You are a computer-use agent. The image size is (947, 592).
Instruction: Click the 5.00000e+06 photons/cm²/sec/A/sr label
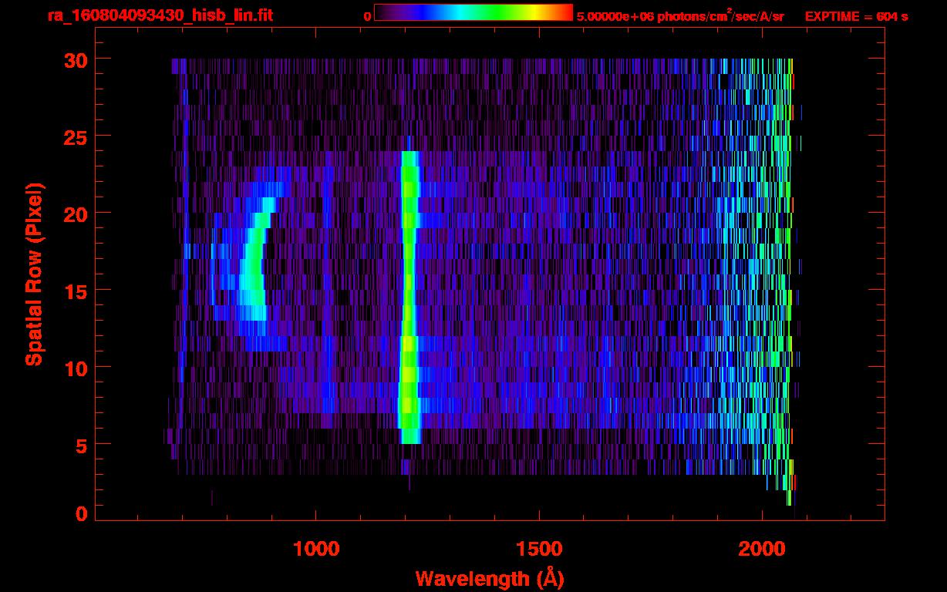click(680, 15)
